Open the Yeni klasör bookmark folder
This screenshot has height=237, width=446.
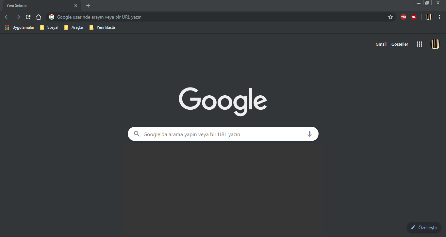tap(102, 27)
